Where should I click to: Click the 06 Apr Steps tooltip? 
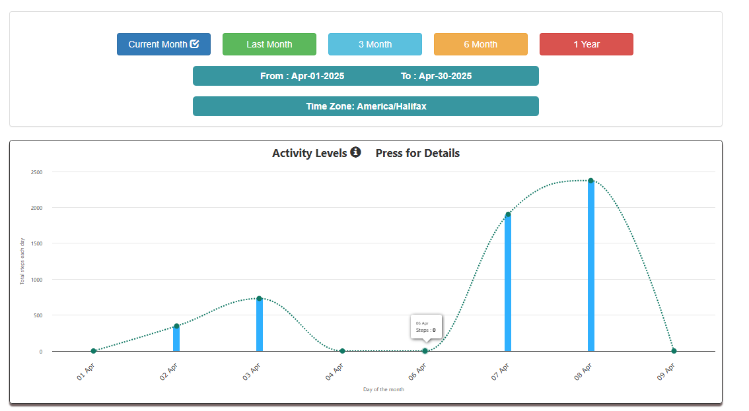coord(426,327)
